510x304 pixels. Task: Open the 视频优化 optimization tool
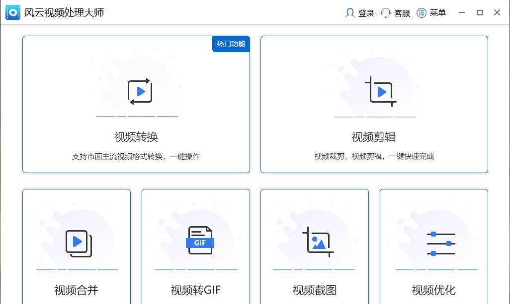pos(433,245)
